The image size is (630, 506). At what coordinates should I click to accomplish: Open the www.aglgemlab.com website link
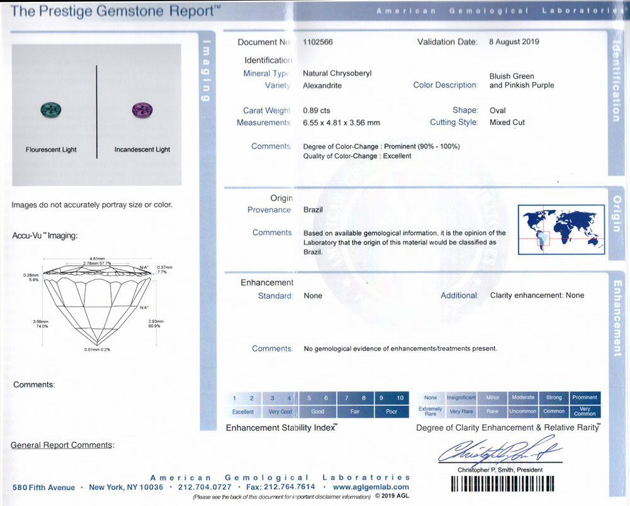pyautogui.click(x=371, y=486)
